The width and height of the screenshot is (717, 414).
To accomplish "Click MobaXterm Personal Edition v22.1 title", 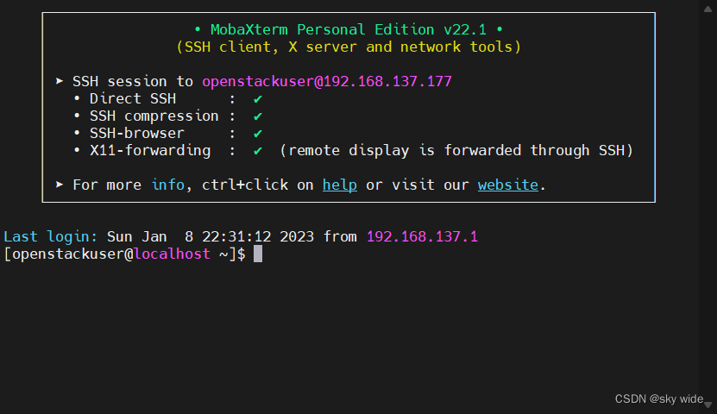I will click(x=349, y=29).
